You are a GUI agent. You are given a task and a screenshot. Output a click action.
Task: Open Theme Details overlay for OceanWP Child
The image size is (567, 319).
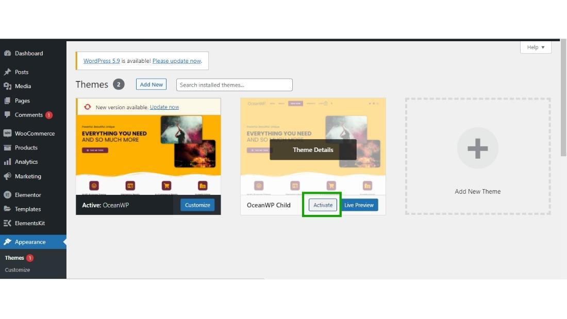click(x=313, y=150)
